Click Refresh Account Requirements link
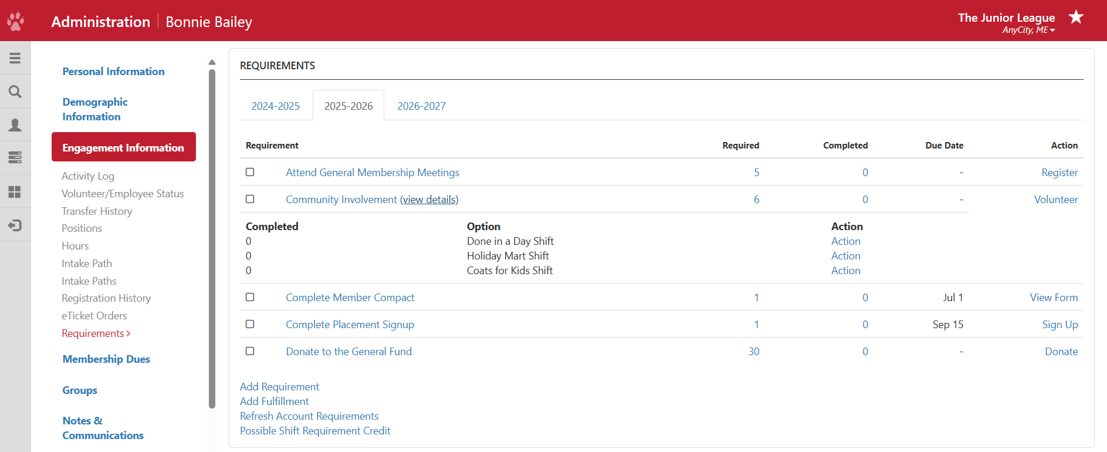Viewport: 1107px width, 452px height. tap(309, 416)
